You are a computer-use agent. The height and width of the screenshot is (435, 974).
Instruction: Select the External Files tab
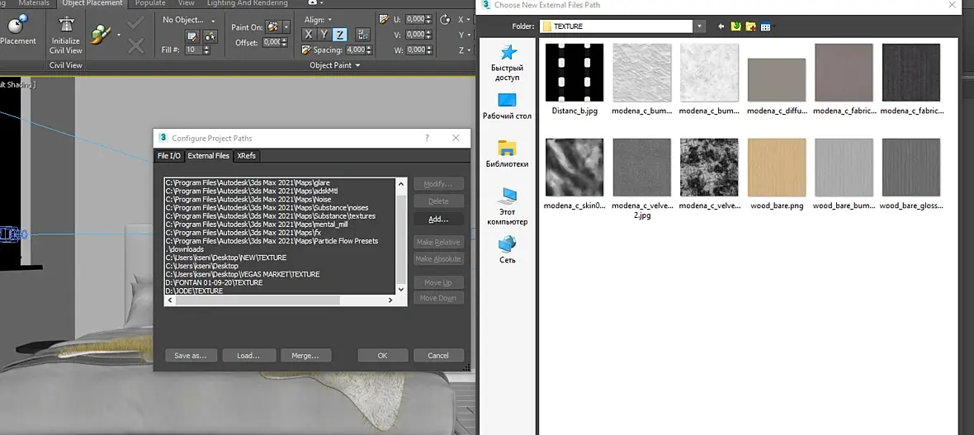tap(209, 156)
